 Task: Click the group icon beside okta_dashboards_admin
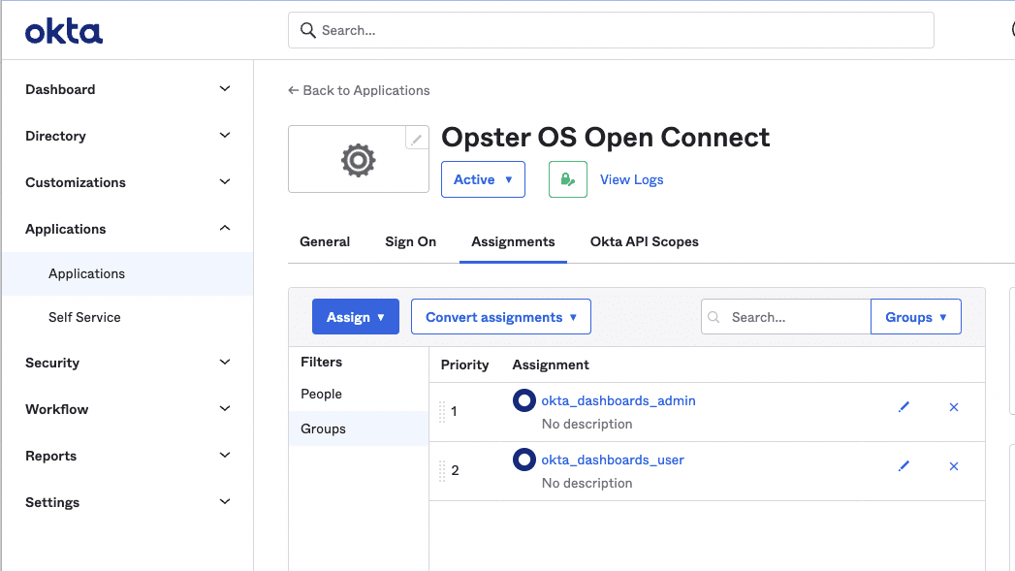point(523,400)
